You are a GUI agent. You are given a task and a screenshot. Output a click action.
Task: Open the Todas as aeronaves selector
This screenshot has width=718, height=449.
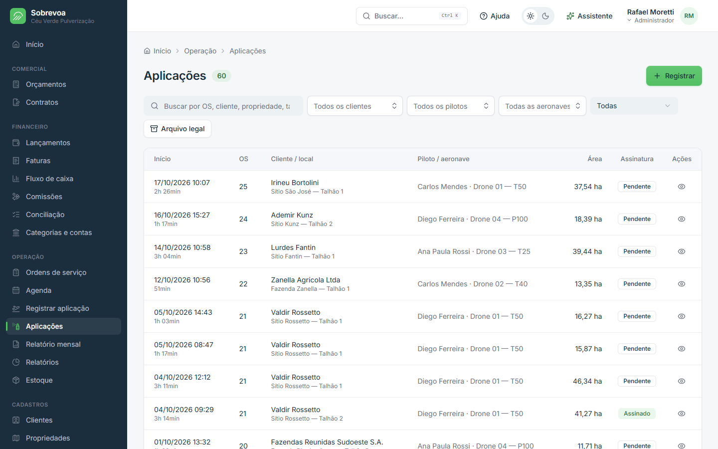click(x=542, y=106)
